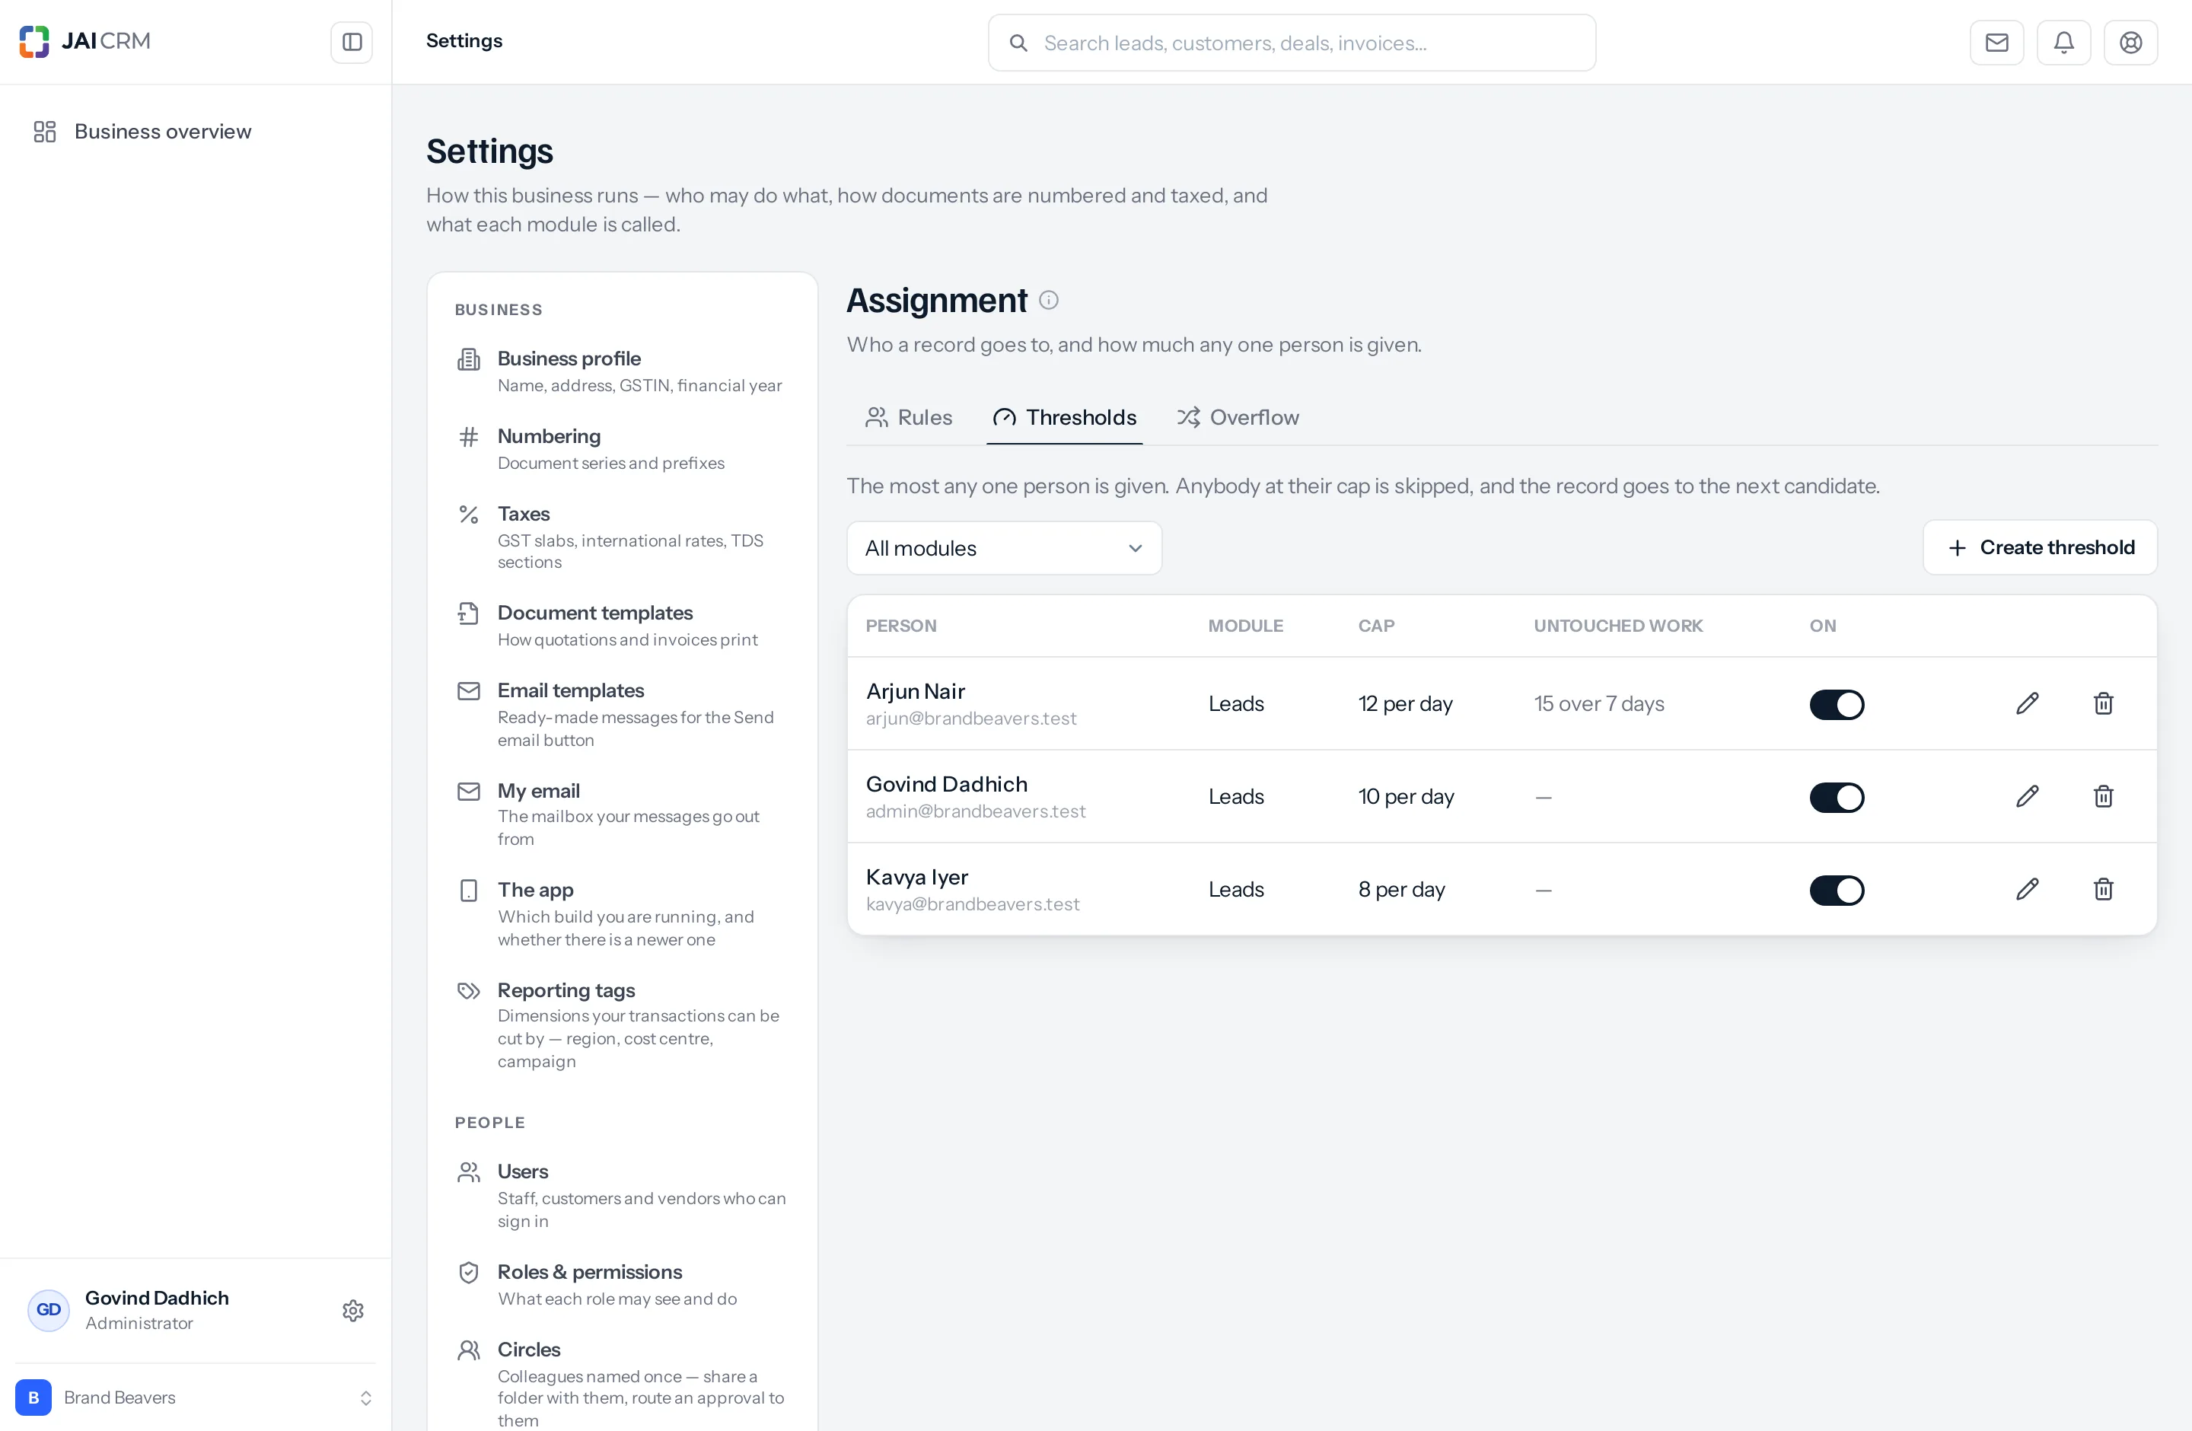Image resolution: width=2192 pixels, height=1431 pixels.
Task: Open Business profile settings
Action: pos(623,371)
